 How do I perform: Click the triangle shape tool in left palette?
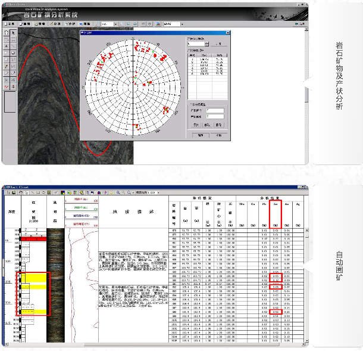coord(7,46)
